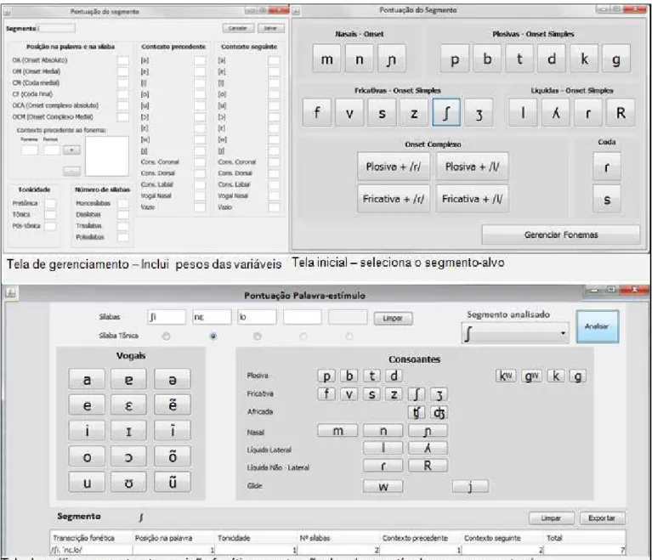The image size is (652, 560).
Task: Open Gerenciar Fonemas
Action: [561, 235]
